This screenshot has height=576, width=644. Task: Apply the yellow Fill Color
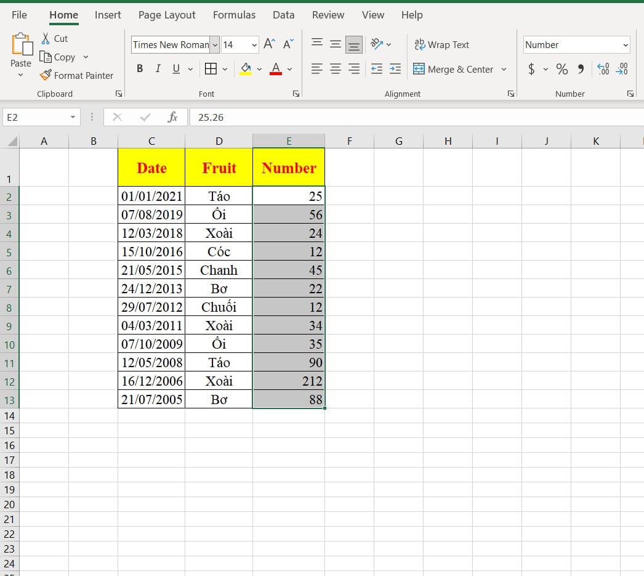coord(246,68)
